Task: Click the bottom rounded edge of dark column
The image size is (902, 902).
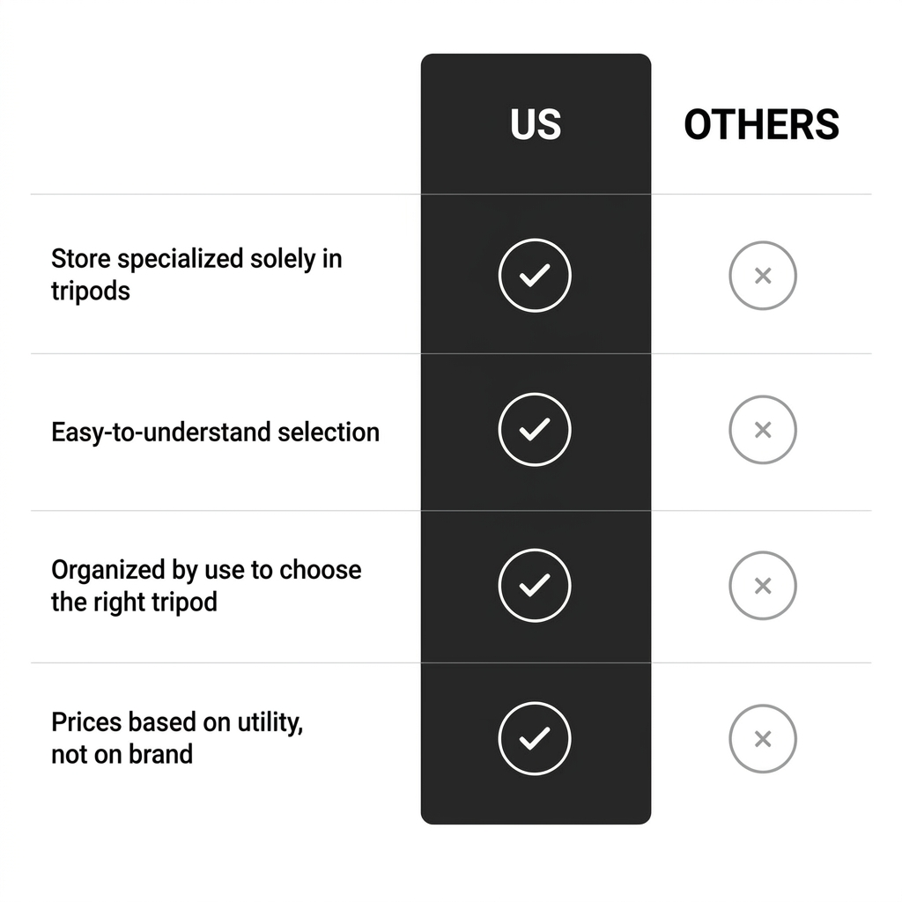Action: coord(536,820)
